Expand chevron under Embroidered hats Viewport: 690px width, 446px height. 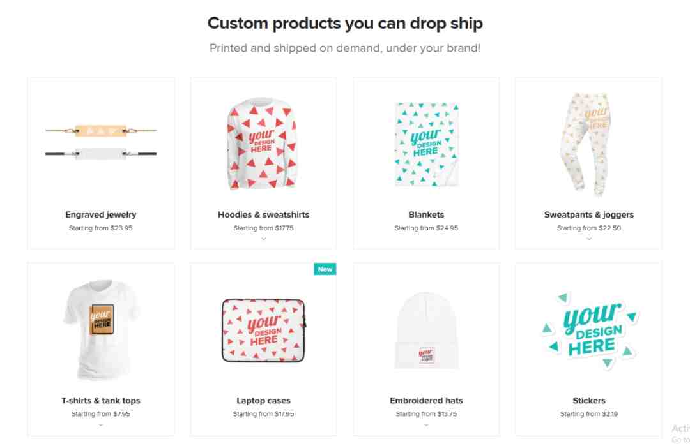click(x=426, y=425)
